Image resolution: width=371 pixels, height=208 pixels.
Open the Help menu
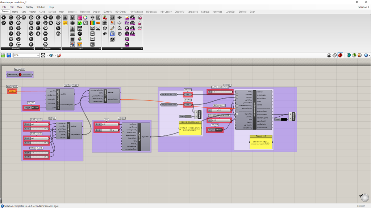51,7
